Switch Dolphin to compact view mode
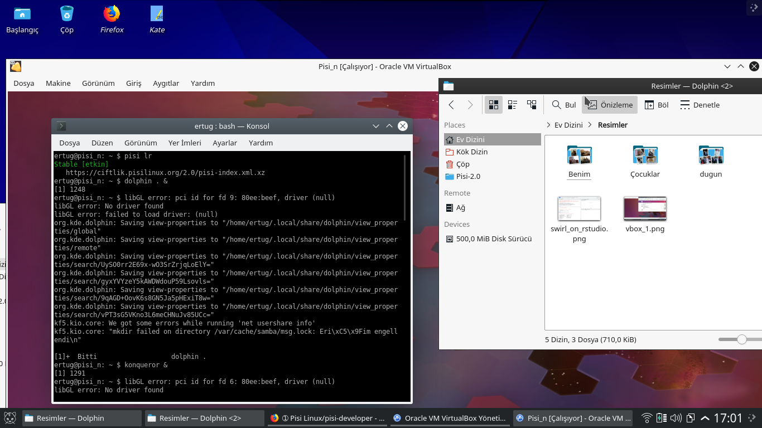Screen dimensions: 762x428 click(x=513, y=105)
